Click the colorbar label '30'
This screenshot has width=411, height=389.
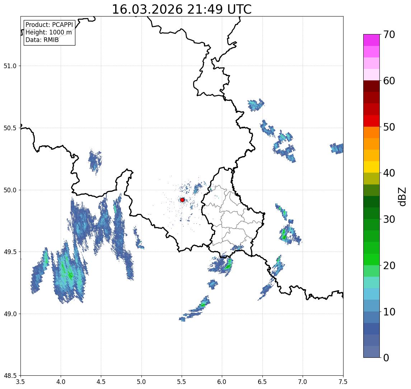coord(389,219)
